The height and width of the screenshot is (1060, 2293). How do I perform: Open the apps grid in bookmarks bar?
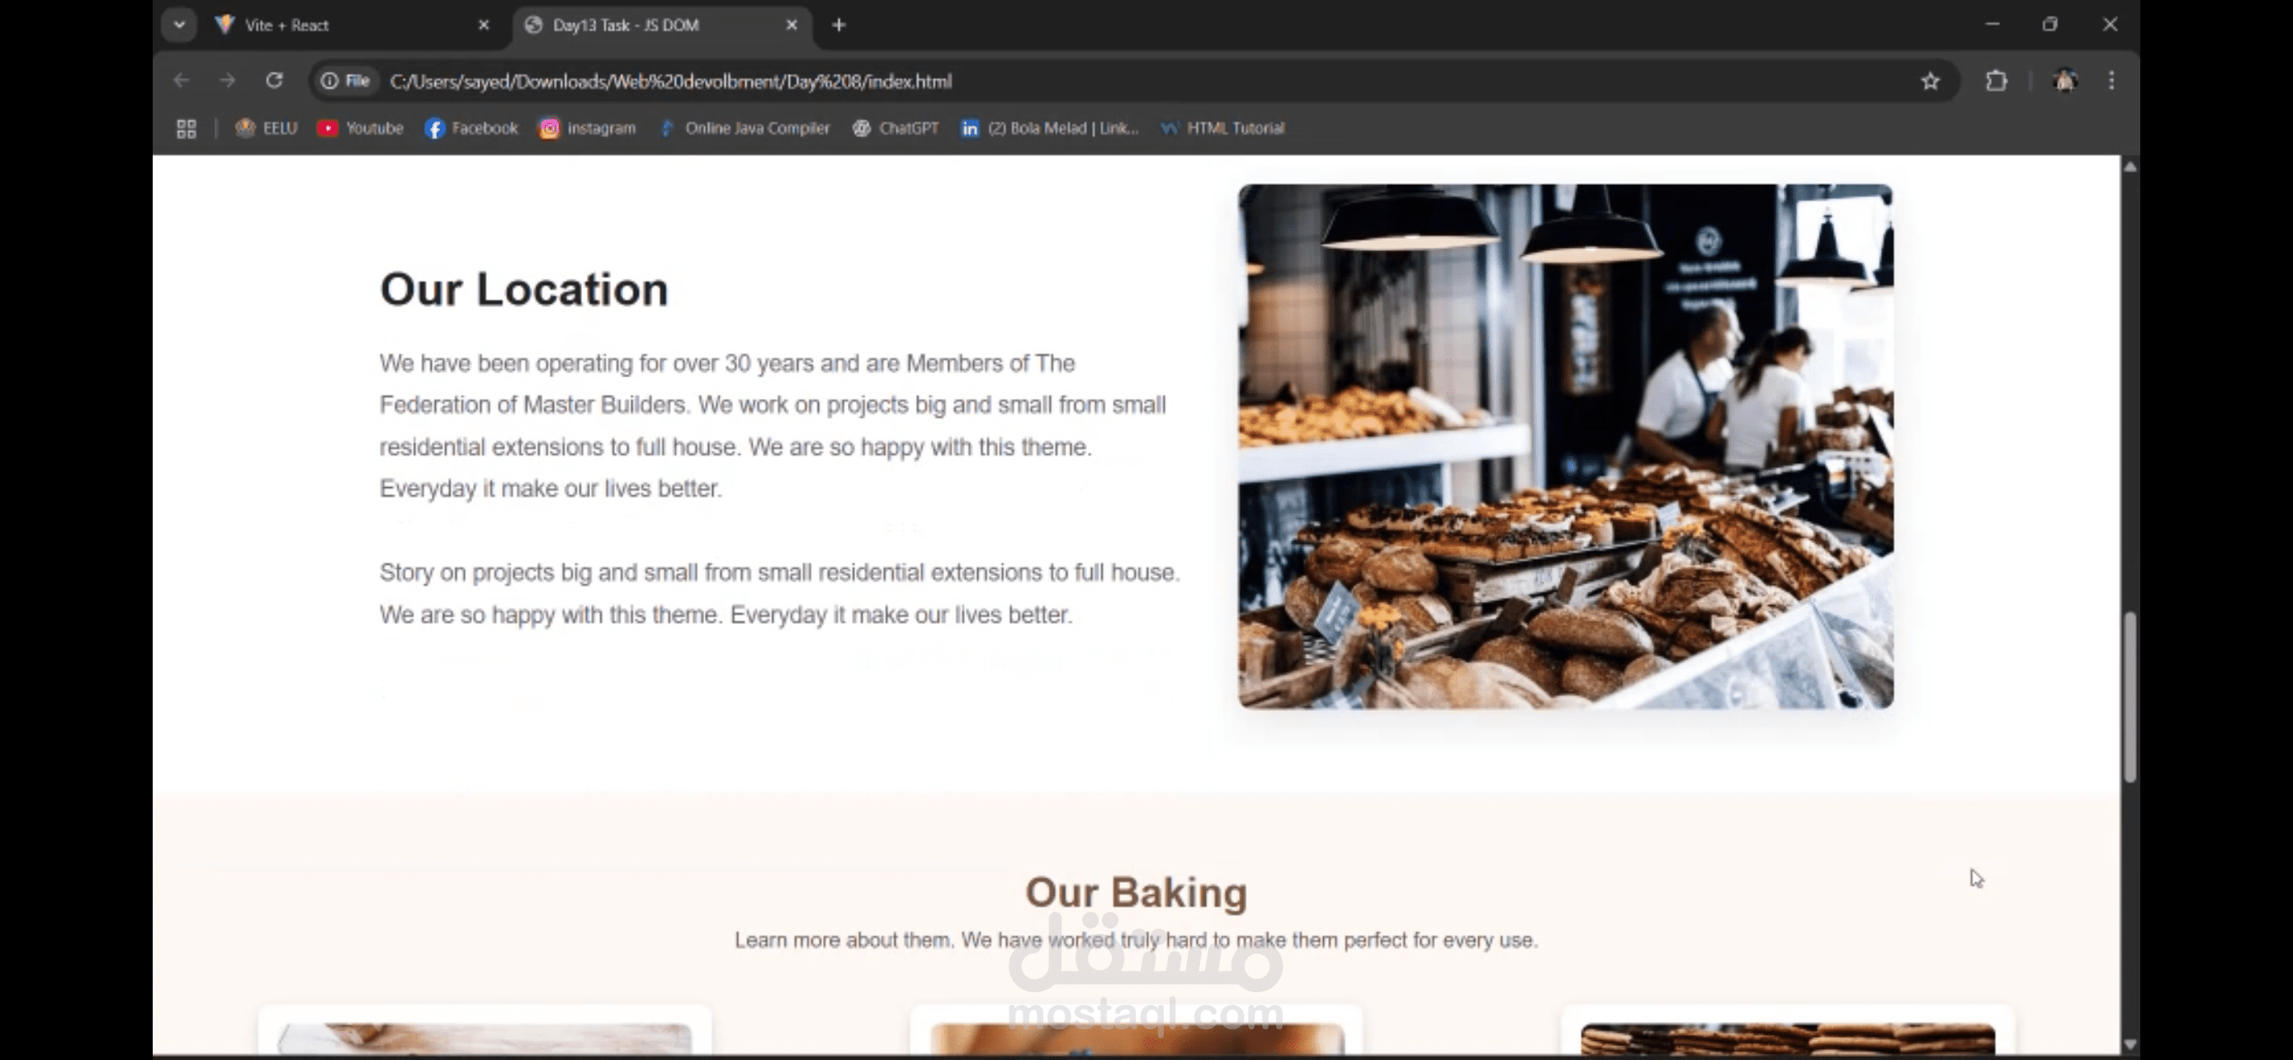186,128
